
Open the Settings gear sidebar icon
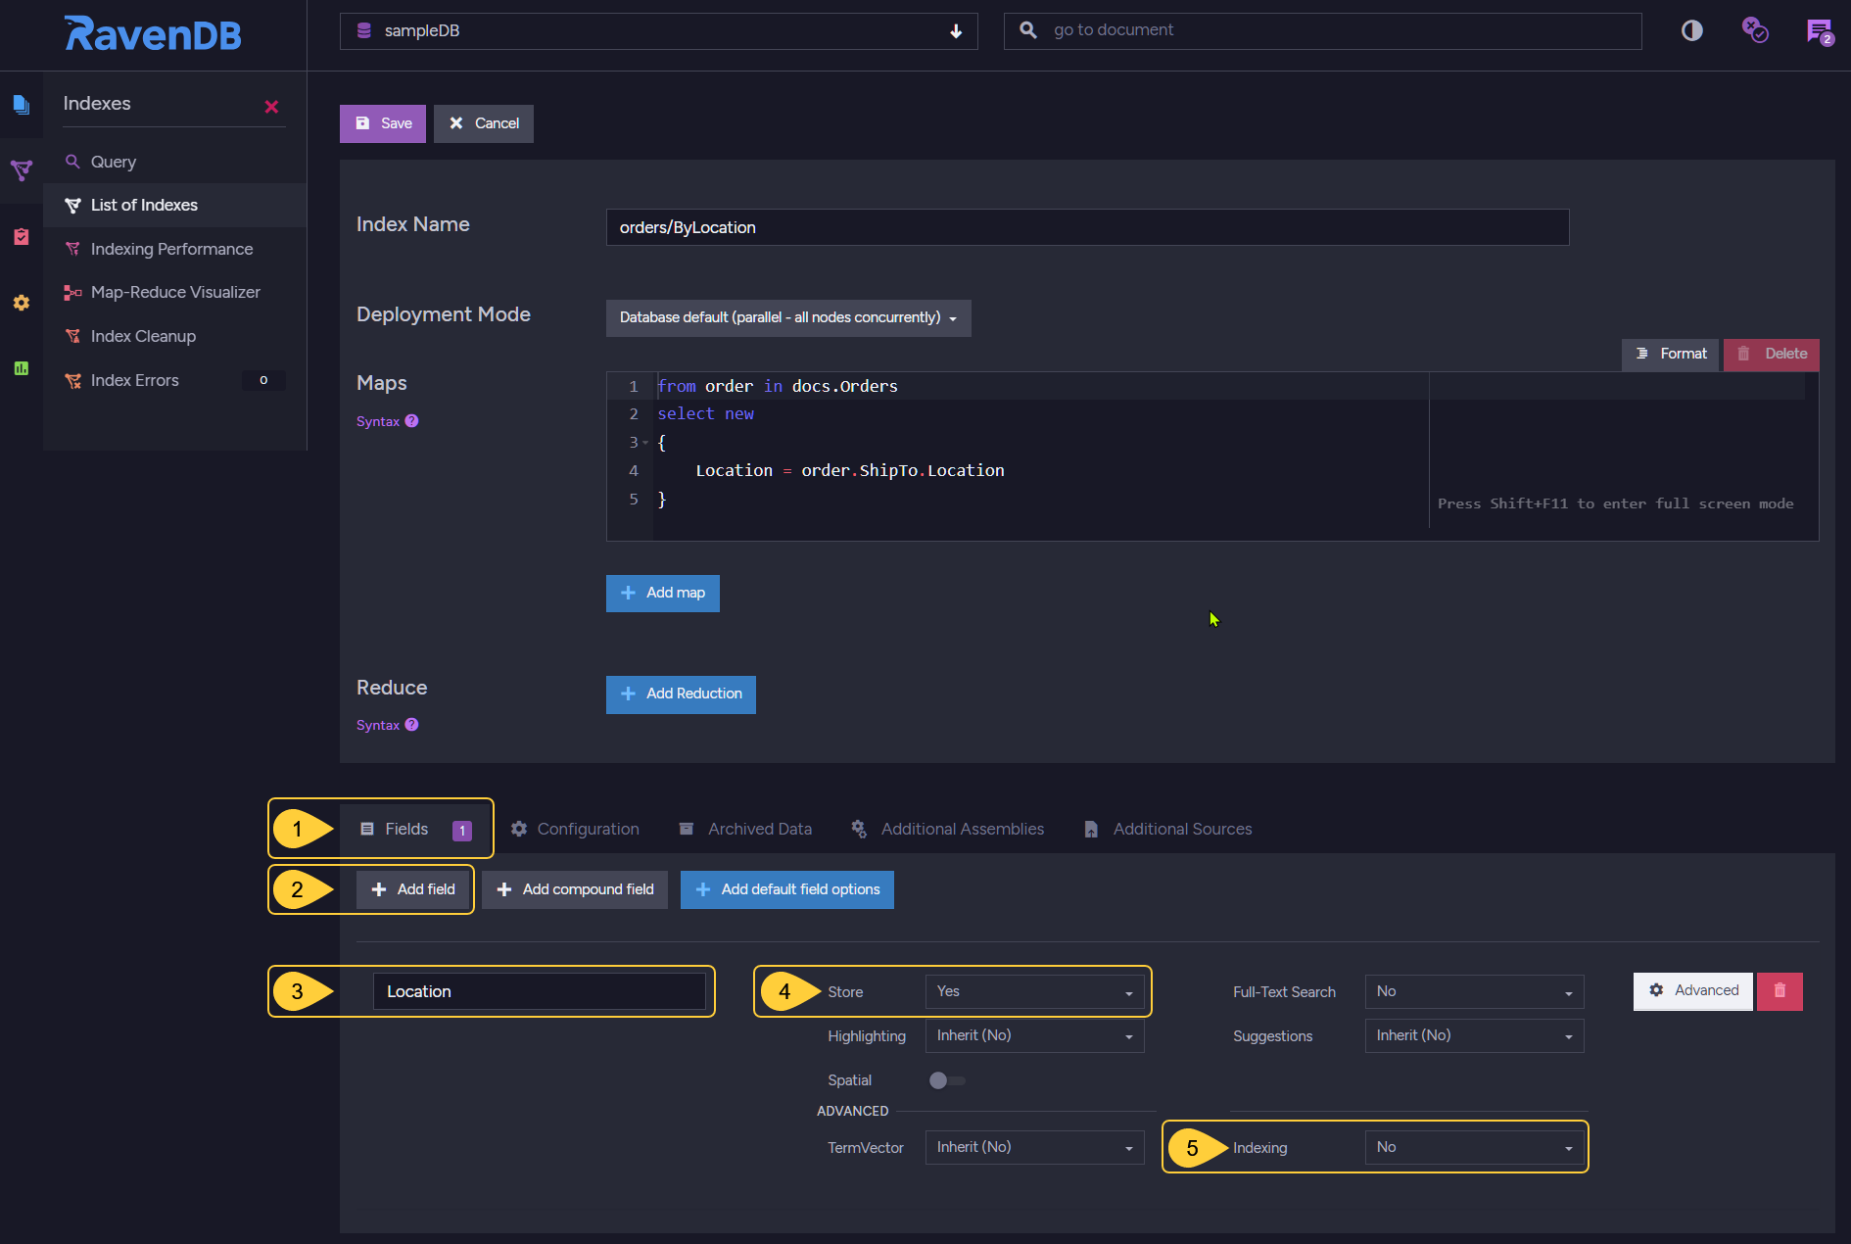[21, 303]
